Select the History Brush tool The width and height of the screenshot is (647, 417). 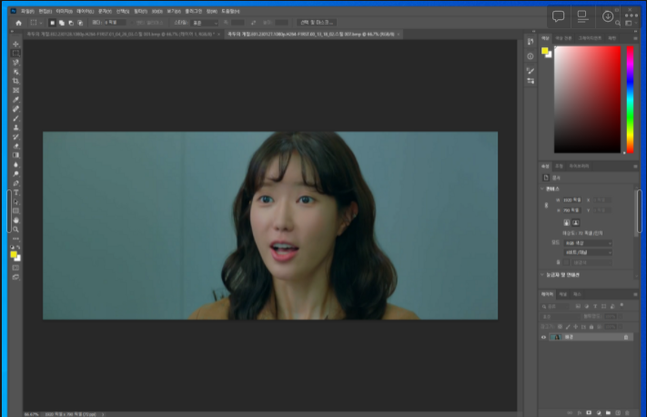pos(15,137)
